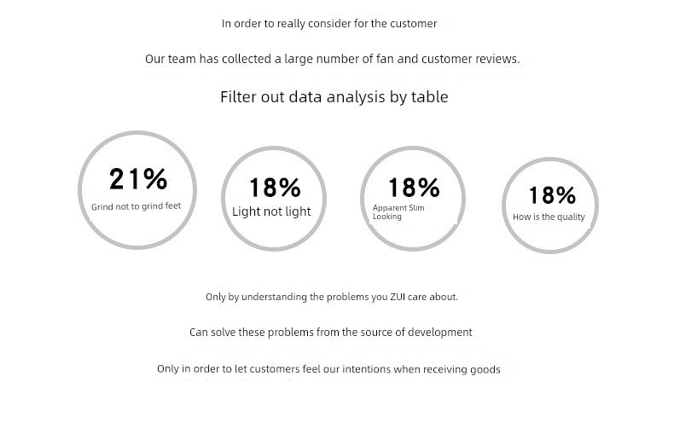Click the "Apparent Slim Looking" label
Viewport: 674px width, 440px height.
pos(398,212)
